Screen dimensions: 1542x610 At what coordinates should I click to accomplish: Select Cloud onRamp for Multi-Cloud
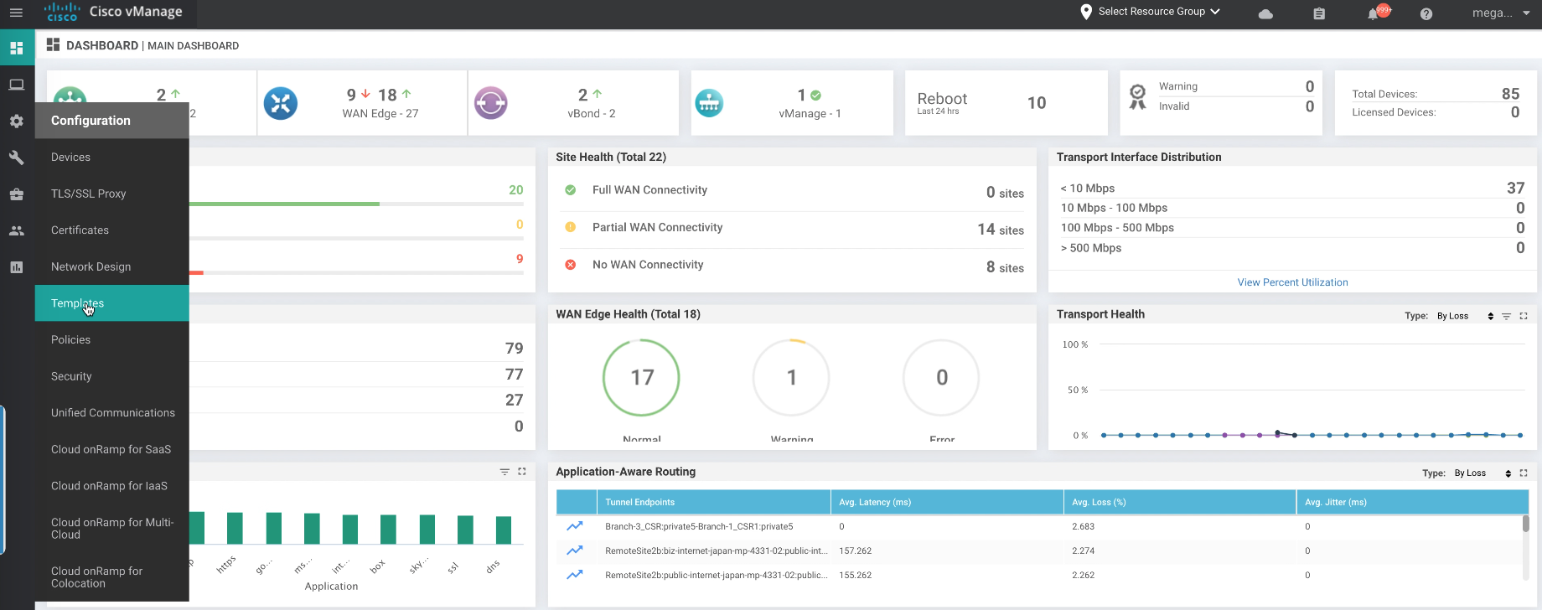[111, 529]
